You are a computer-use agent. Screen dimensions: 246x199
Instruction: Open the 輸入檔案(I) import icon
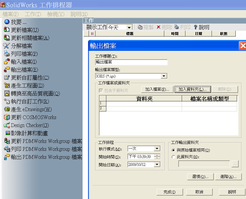click(7, 61)
